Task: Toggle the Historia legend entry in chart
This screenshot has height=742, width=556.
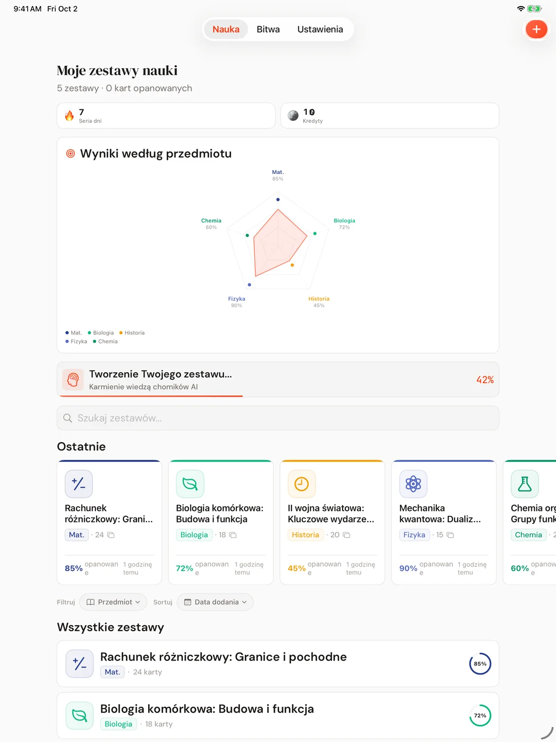Action: [x=132, y=333]
